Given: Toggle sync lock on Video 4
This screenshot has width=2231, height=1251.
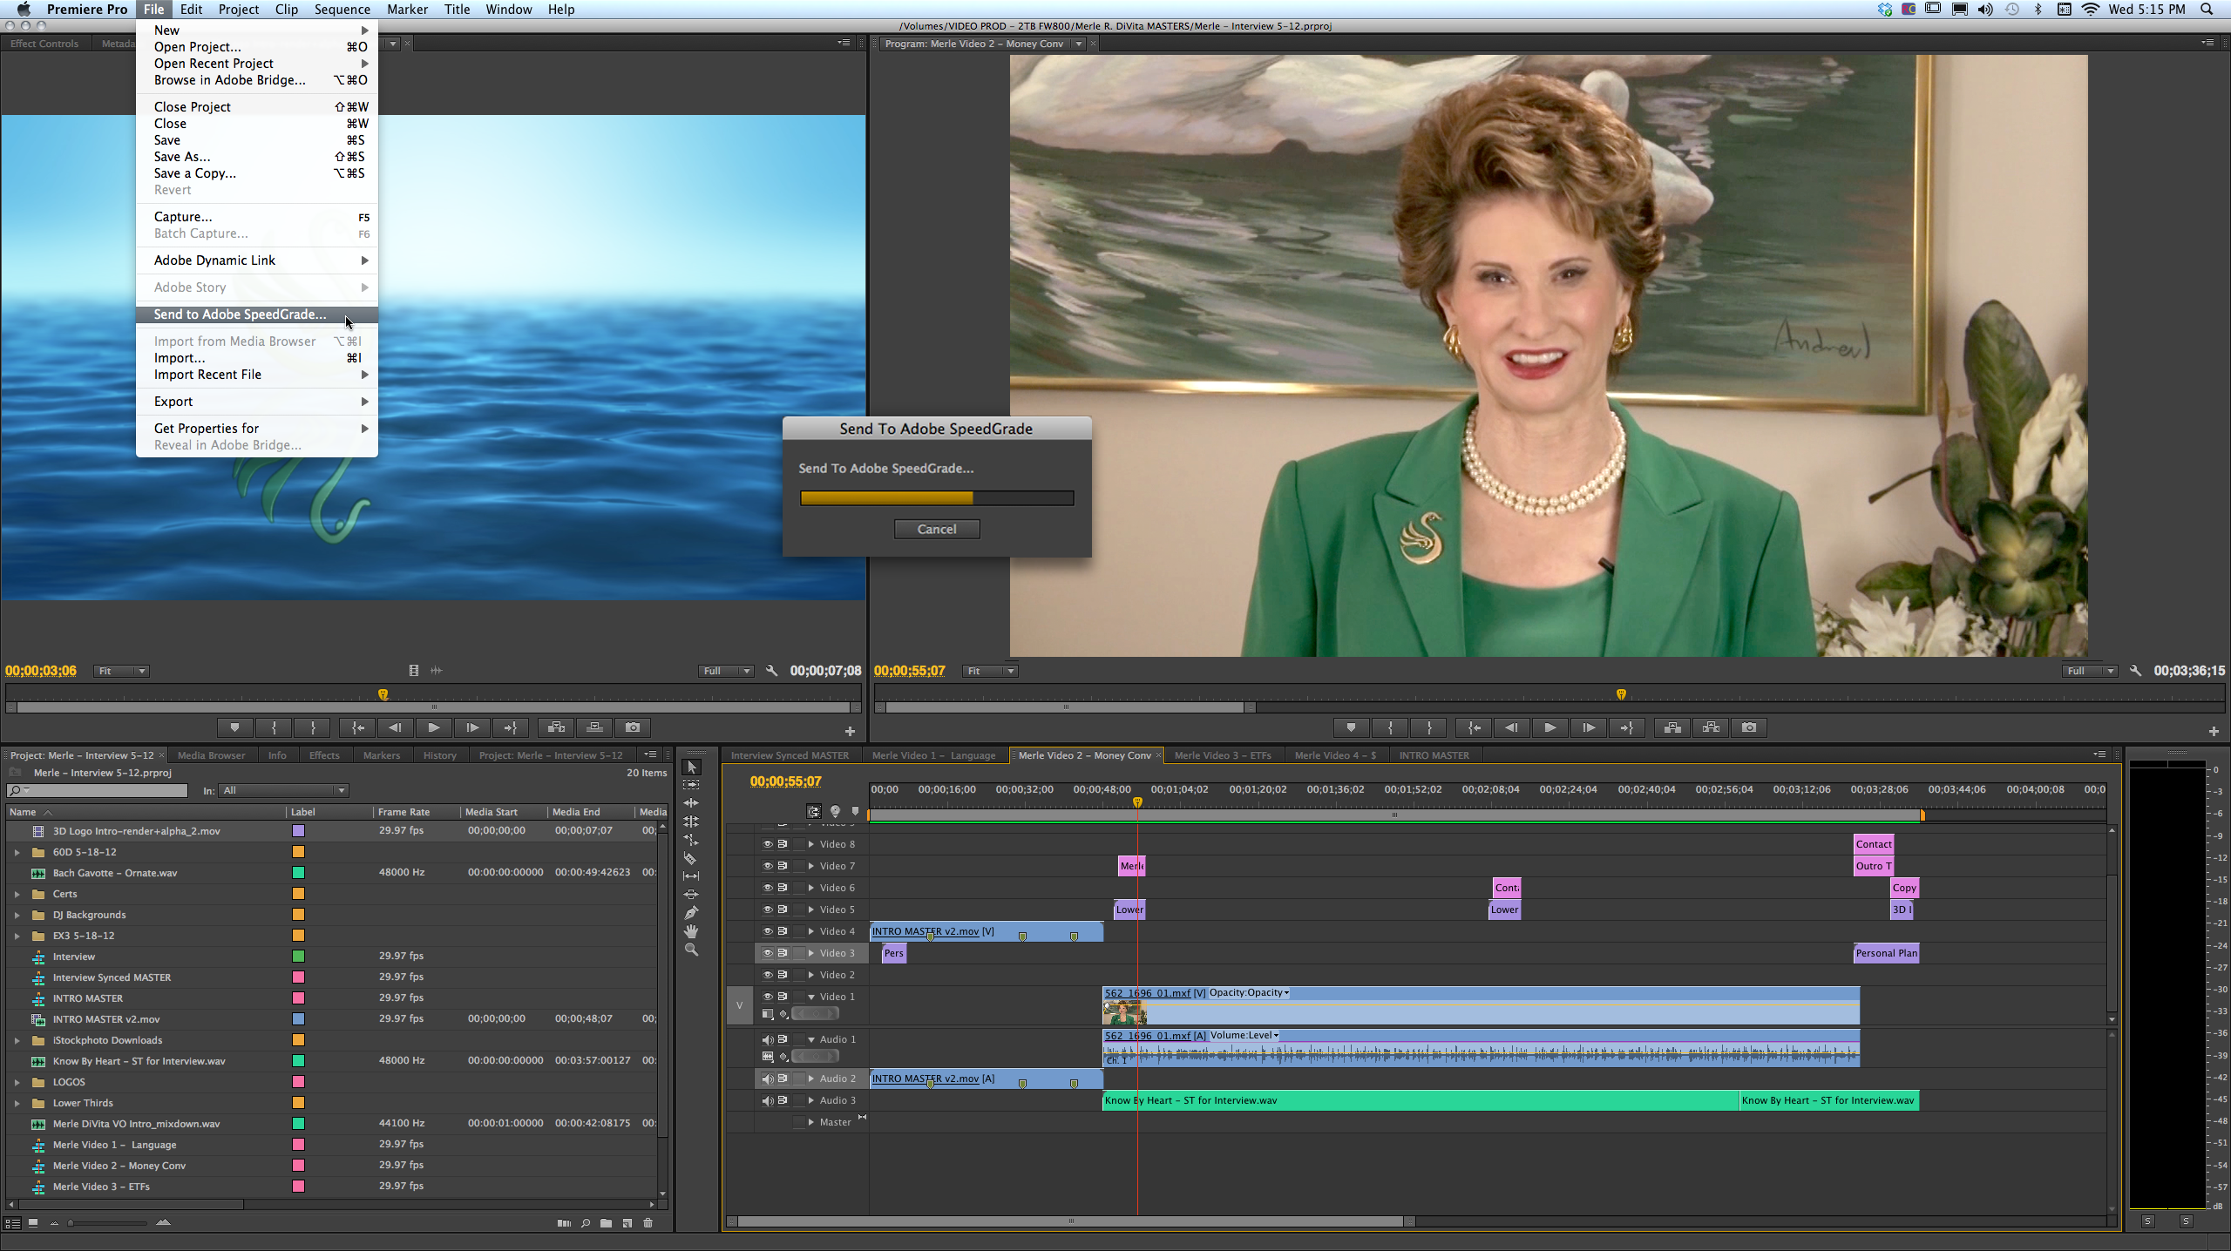Looking at the screenshot, I should [783, 931].
